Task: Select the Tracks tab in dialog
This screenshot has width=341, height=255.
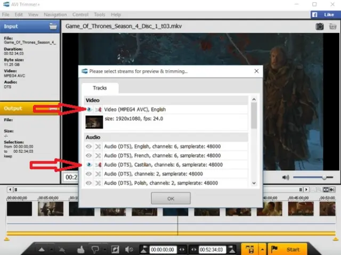Action: [100, 88]
